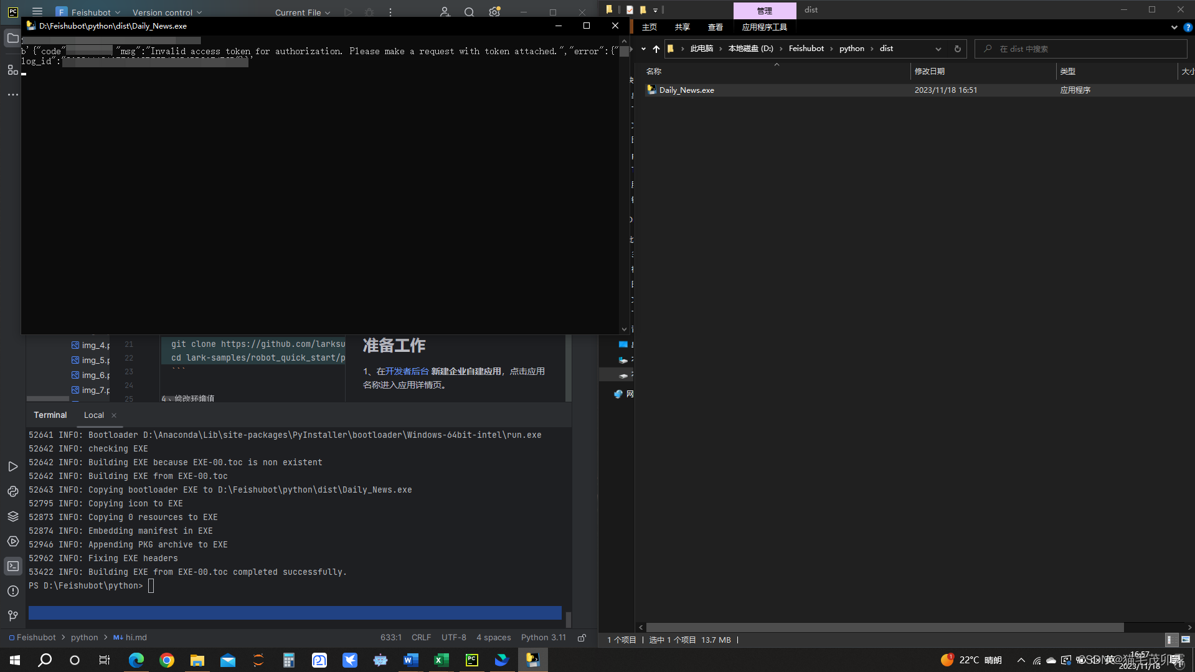Click console window vertical scrollbar thumb
The image size is (1195, 672).
pos(624,51)
